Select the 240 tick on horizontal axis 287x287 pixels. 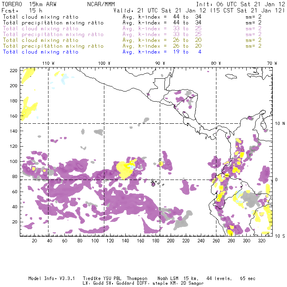point(201,241)
